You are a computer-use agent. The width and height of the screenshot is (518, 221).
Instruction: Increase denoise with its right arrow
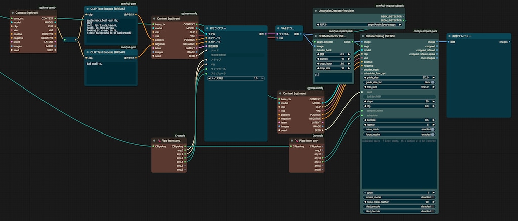[x=433, y=120]
